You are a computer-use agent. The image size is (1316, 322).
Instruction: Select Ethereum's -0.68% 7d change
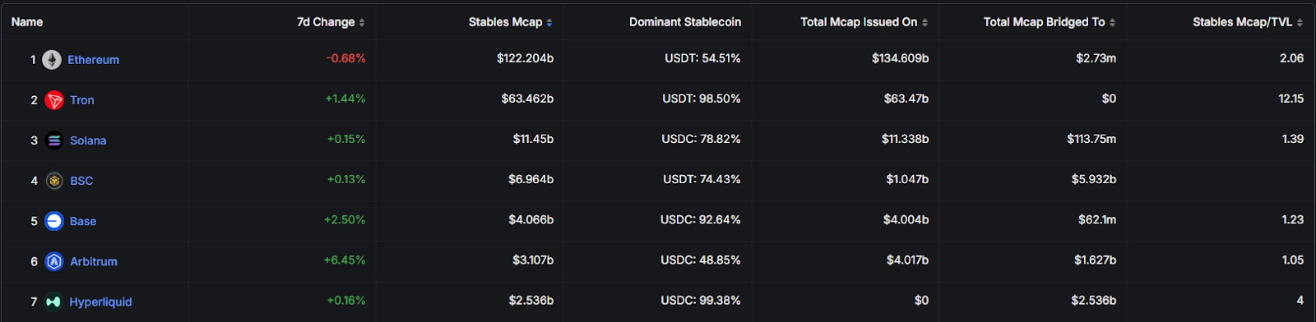(345, 58)
